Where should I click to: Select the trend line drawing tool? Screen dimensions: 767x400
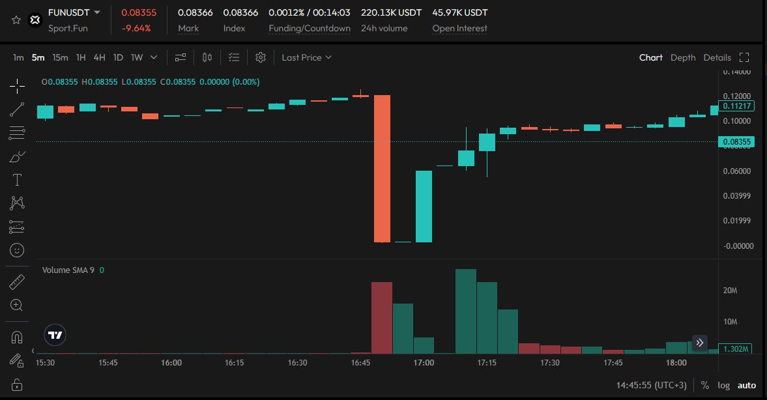pos(17,109)
